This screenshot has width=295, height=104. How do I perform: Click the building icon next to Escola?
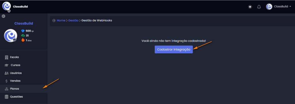pos(7,57)
